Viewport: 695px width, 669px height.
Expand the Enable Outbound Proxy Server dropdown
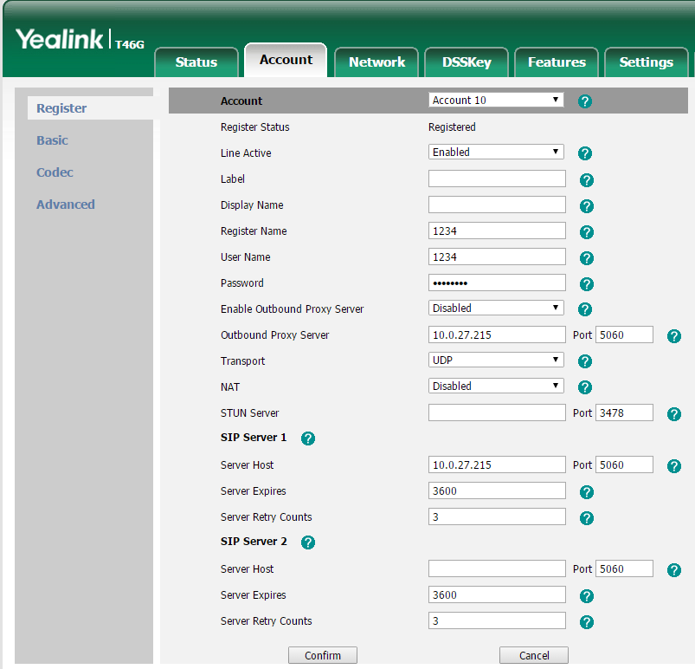[x=496, y=309]
